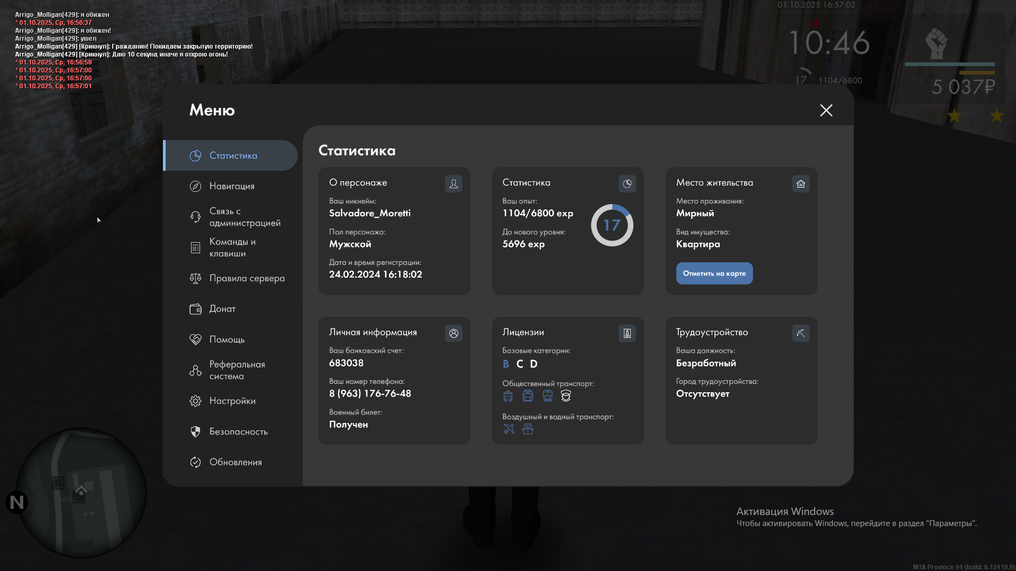Go to the Безопасность section

pyautogui.click(x=238, y=431)
